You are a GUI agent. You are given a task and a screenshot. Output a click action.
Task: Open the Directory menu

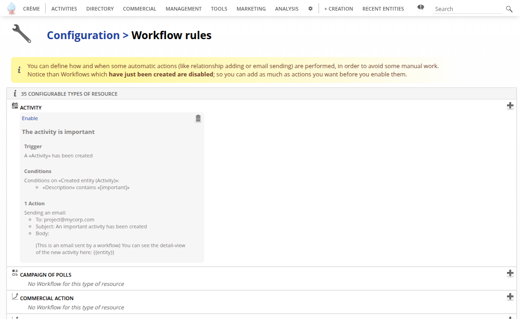point(100,9)
